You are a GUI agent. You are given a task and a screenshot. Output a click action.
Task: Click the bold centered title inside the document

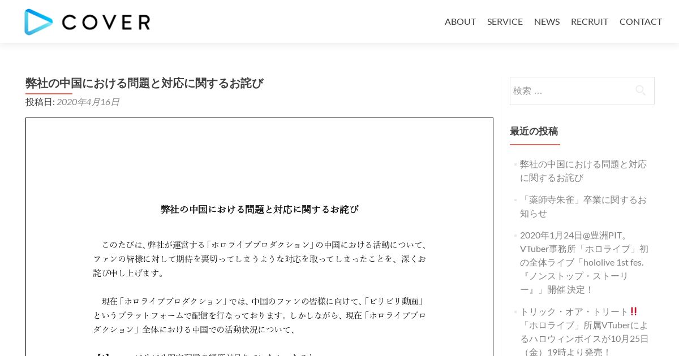pyautogui.click(x=260, y=209)
